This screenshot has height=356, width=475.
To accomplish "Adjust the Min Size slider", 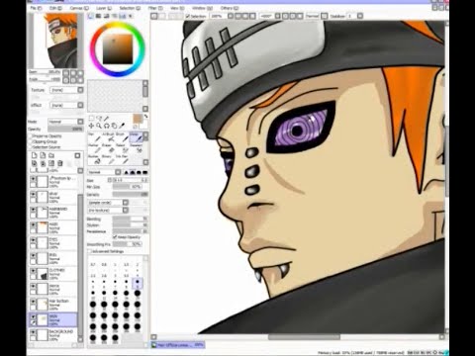I will [x=127, y=187].
